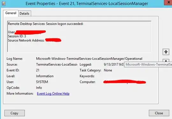
Task: Switch to the Details tab
Action: click(25, 13)
